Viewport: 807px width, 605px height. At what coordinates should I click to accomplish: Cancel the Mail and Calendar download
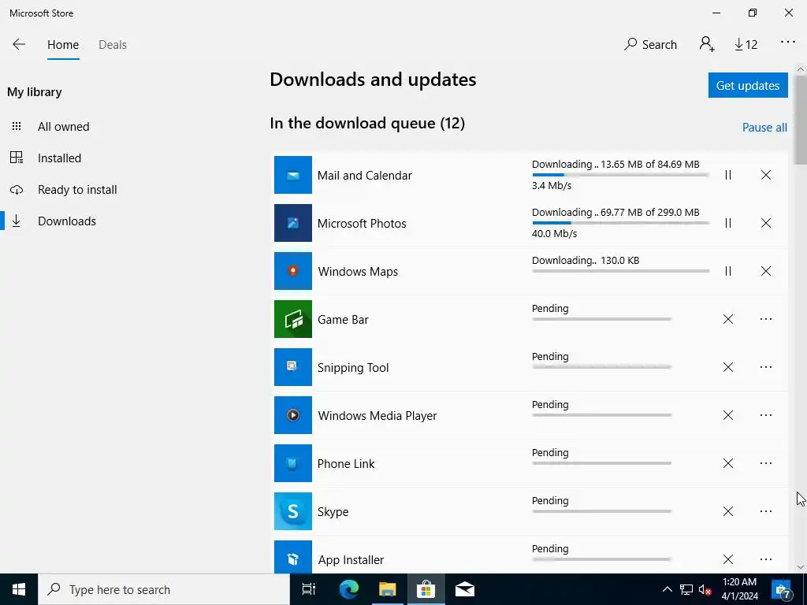click(766, 175)
